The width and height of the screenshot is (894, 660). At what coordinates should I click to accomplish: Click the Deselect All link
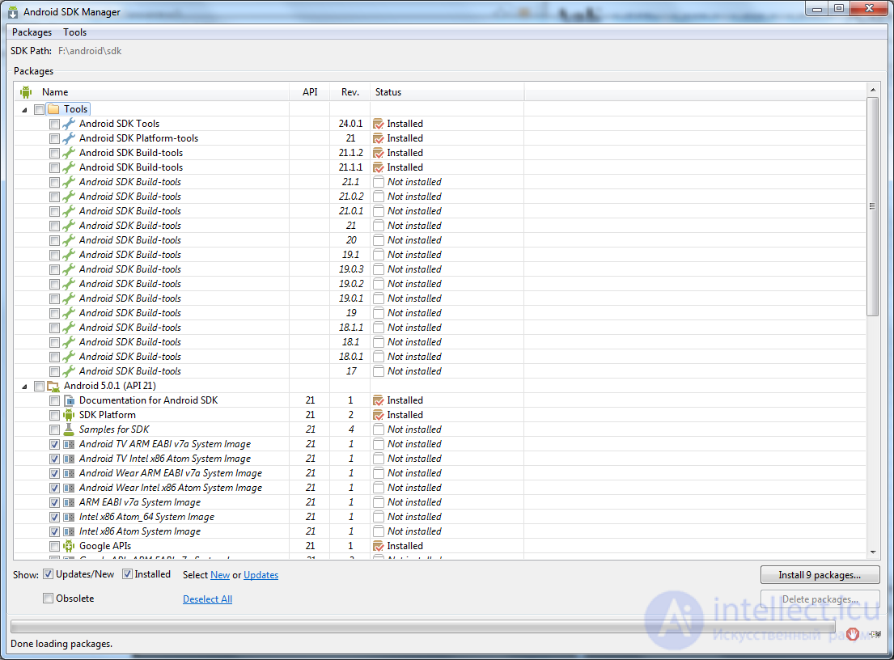pyautogui.click(x=208, y=599)
